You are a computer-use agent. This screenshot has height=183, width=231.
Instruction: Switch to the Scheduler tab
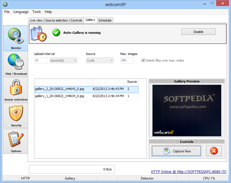point(105,20)
